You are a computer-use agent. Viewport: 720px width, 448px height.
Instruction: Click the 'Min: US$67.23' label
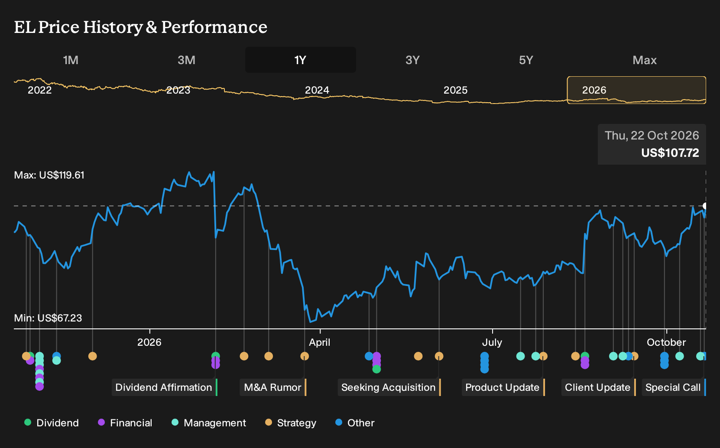click(48, 318)
